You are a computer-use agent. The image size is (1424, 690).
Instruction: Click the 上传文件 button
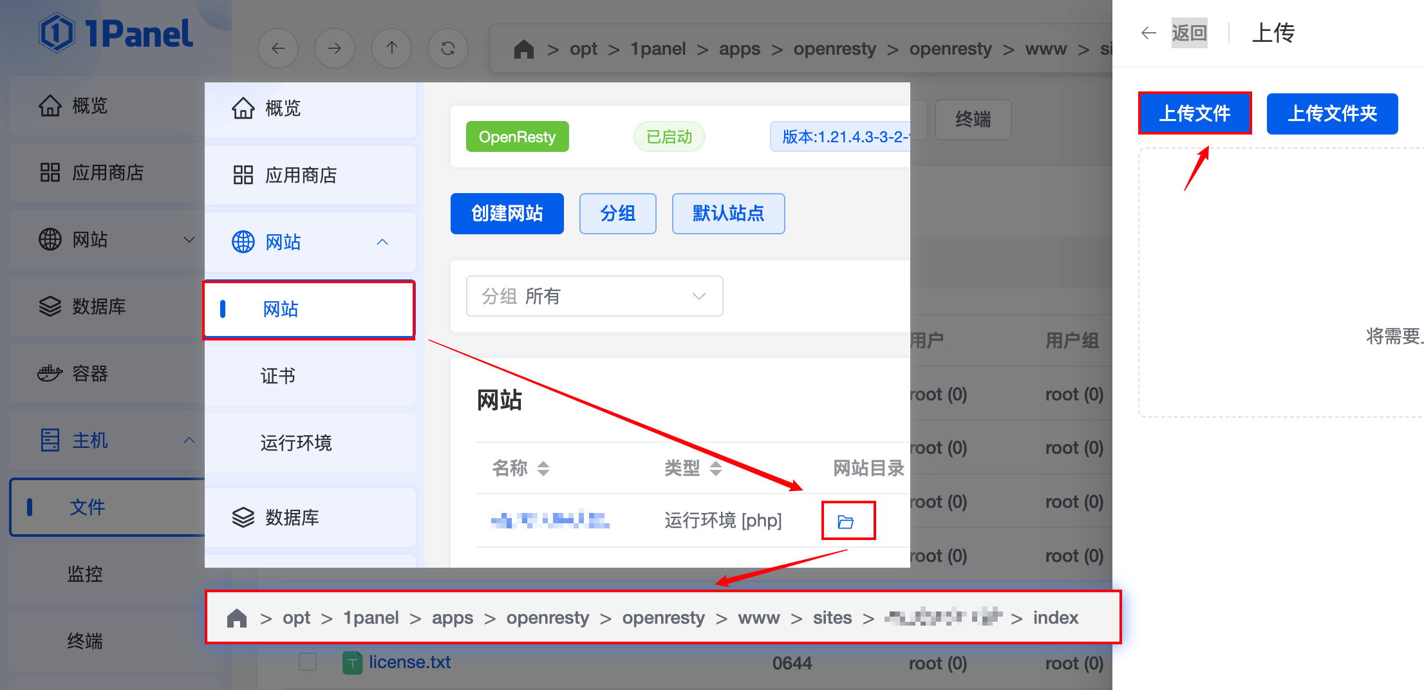click(1195, 114)
